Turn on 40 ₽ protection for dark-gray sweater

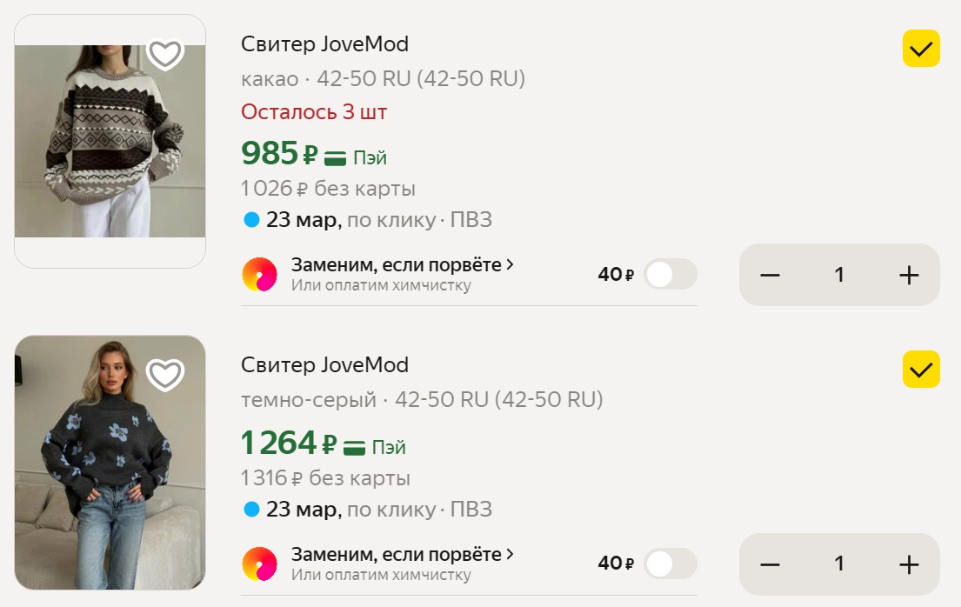tap(671, 564)
